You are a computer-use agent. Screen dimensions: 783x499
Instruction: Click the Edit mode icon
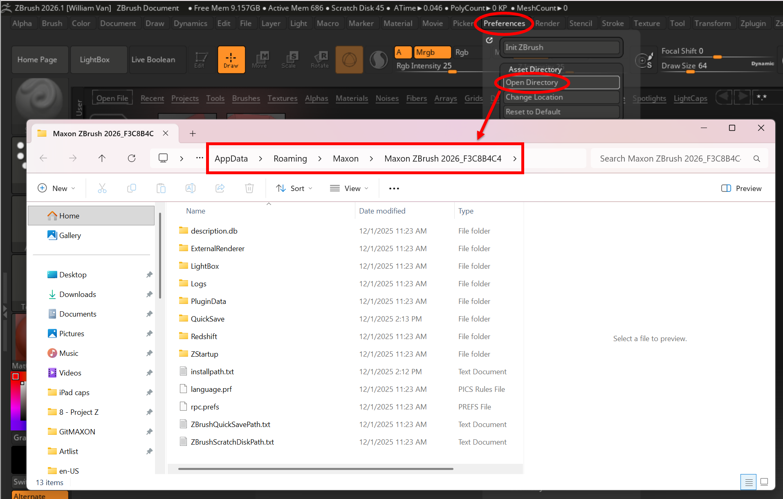pos(200,60)
